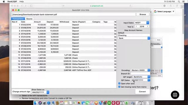This screenshot has height=105, width=188.
Task: Click Safari page vertical scrollbar
Action: click(x=183, y=21)
